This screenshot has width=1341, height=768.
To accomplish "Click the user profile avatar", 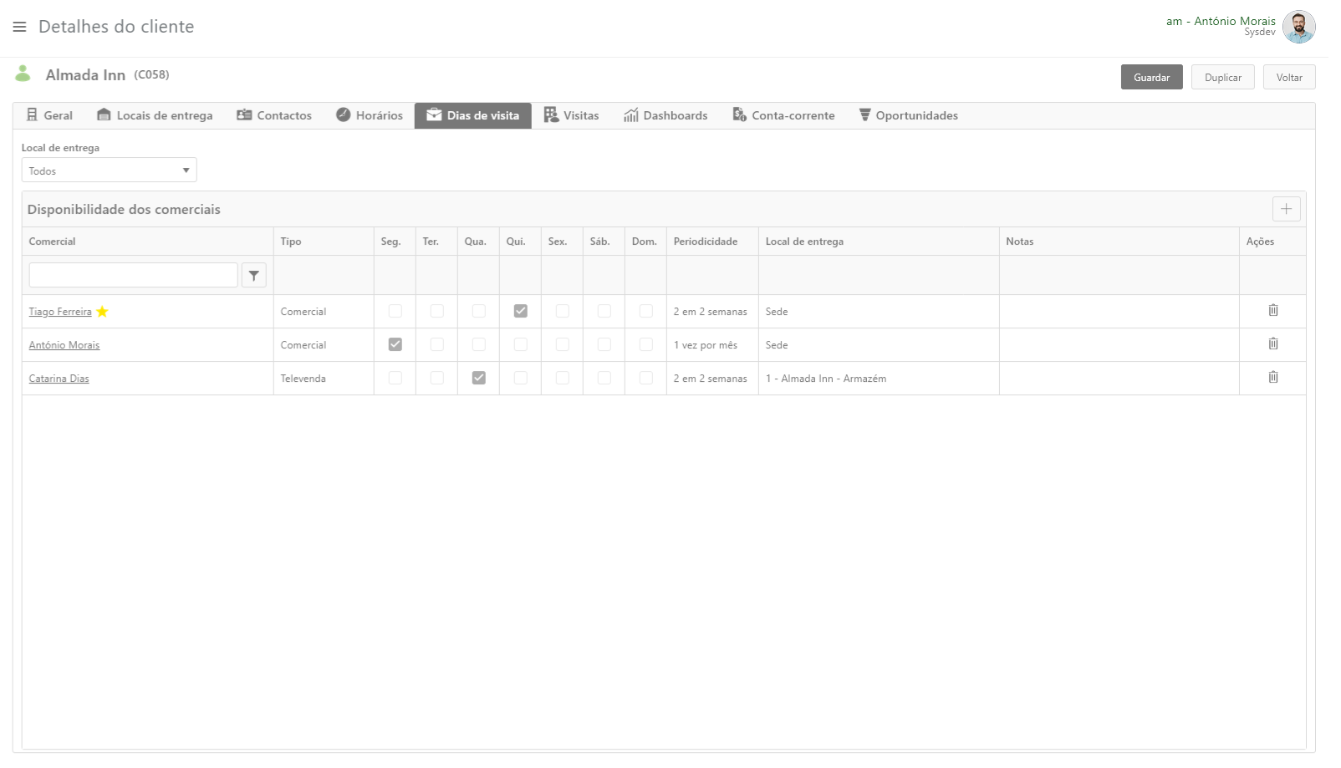I will (x=1298, y=27).
